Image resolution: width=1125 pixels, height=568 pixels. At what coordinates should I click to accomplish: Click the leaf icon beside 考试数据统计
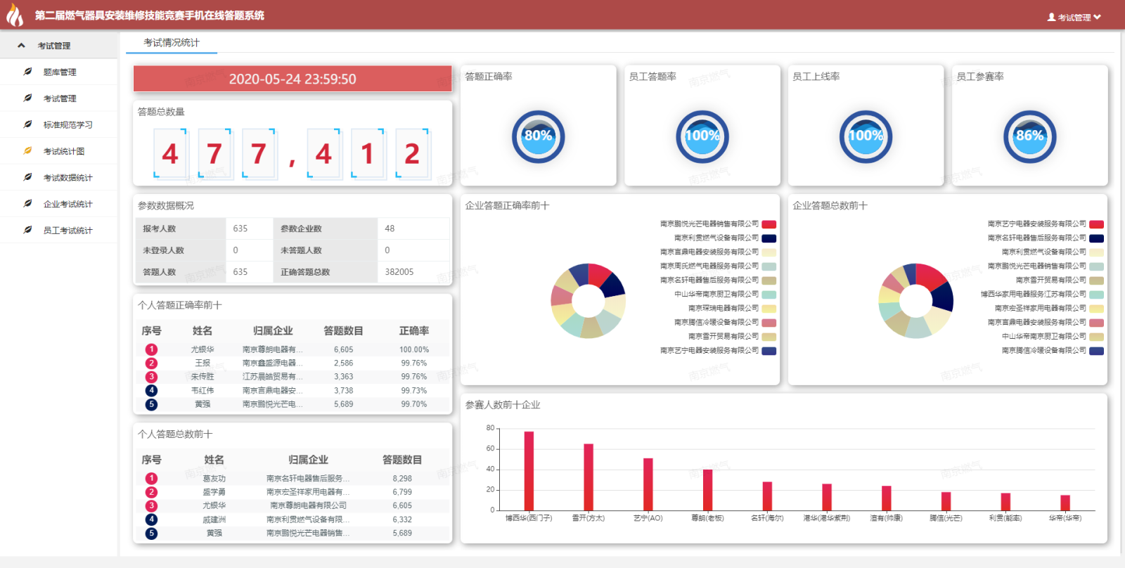[x=27, y=177]
